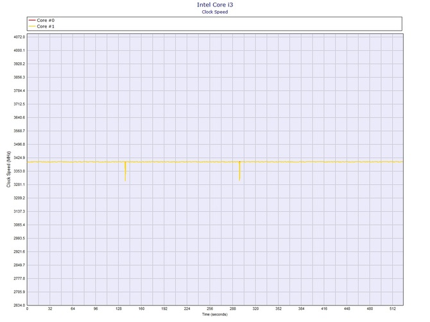
Task: Click the 64 seconds x-axis label
Action: click(73, 309)
